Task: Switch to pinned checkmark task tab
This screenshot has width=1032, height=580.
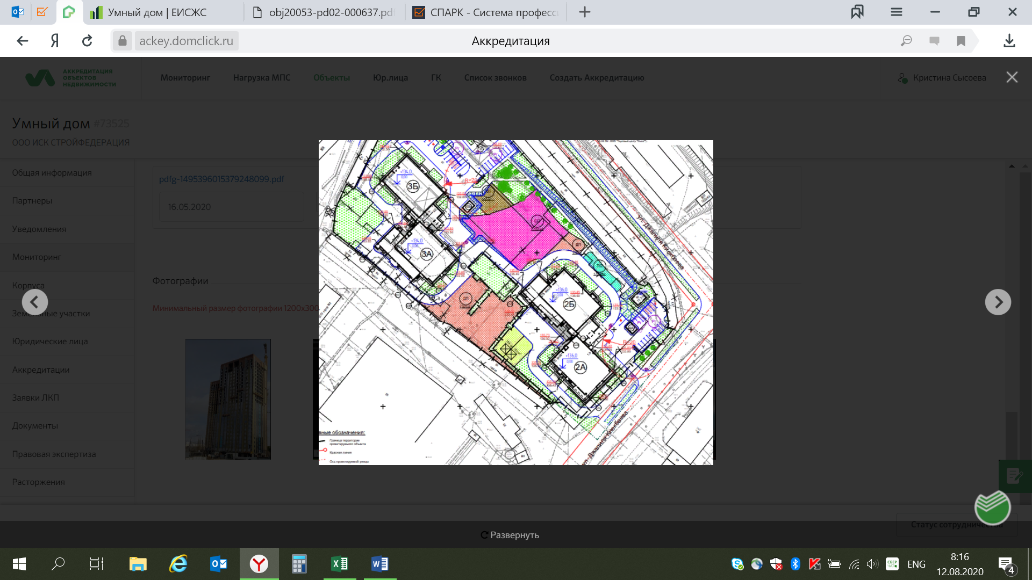Action: (x=42, y=12)
